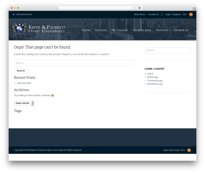The width and height of the screenshot is (205, 173).
Task: Click the Keppe & Pacheco Open University title
Action: point(47,29)
